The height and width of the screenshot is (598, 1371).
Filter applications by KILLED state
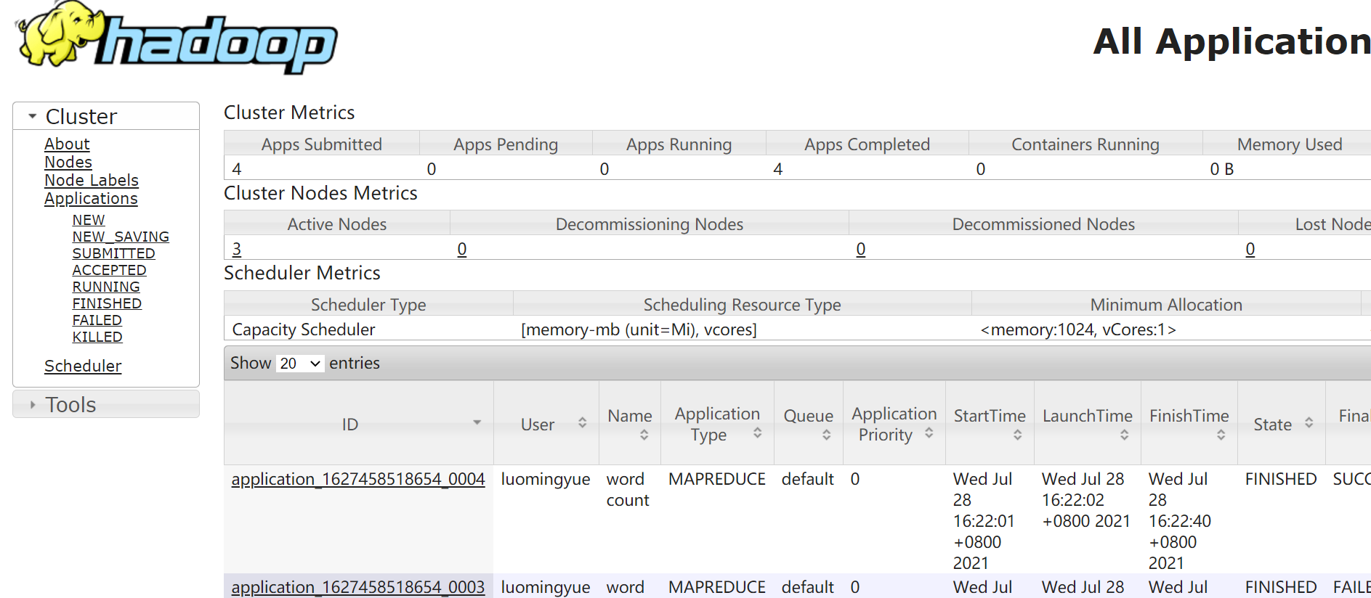pos(97,337)
